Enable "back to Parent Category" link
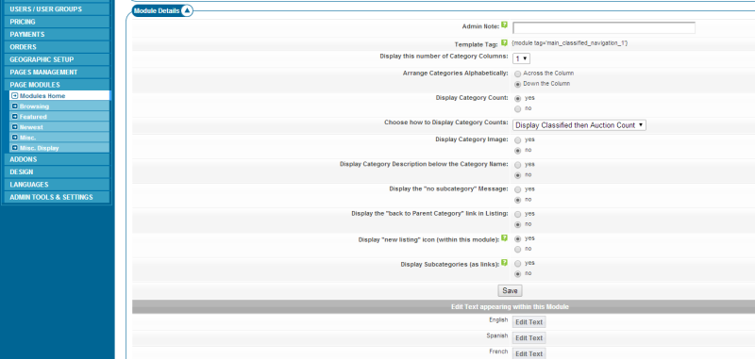This screenshot has height=359, width=755. 517,214
